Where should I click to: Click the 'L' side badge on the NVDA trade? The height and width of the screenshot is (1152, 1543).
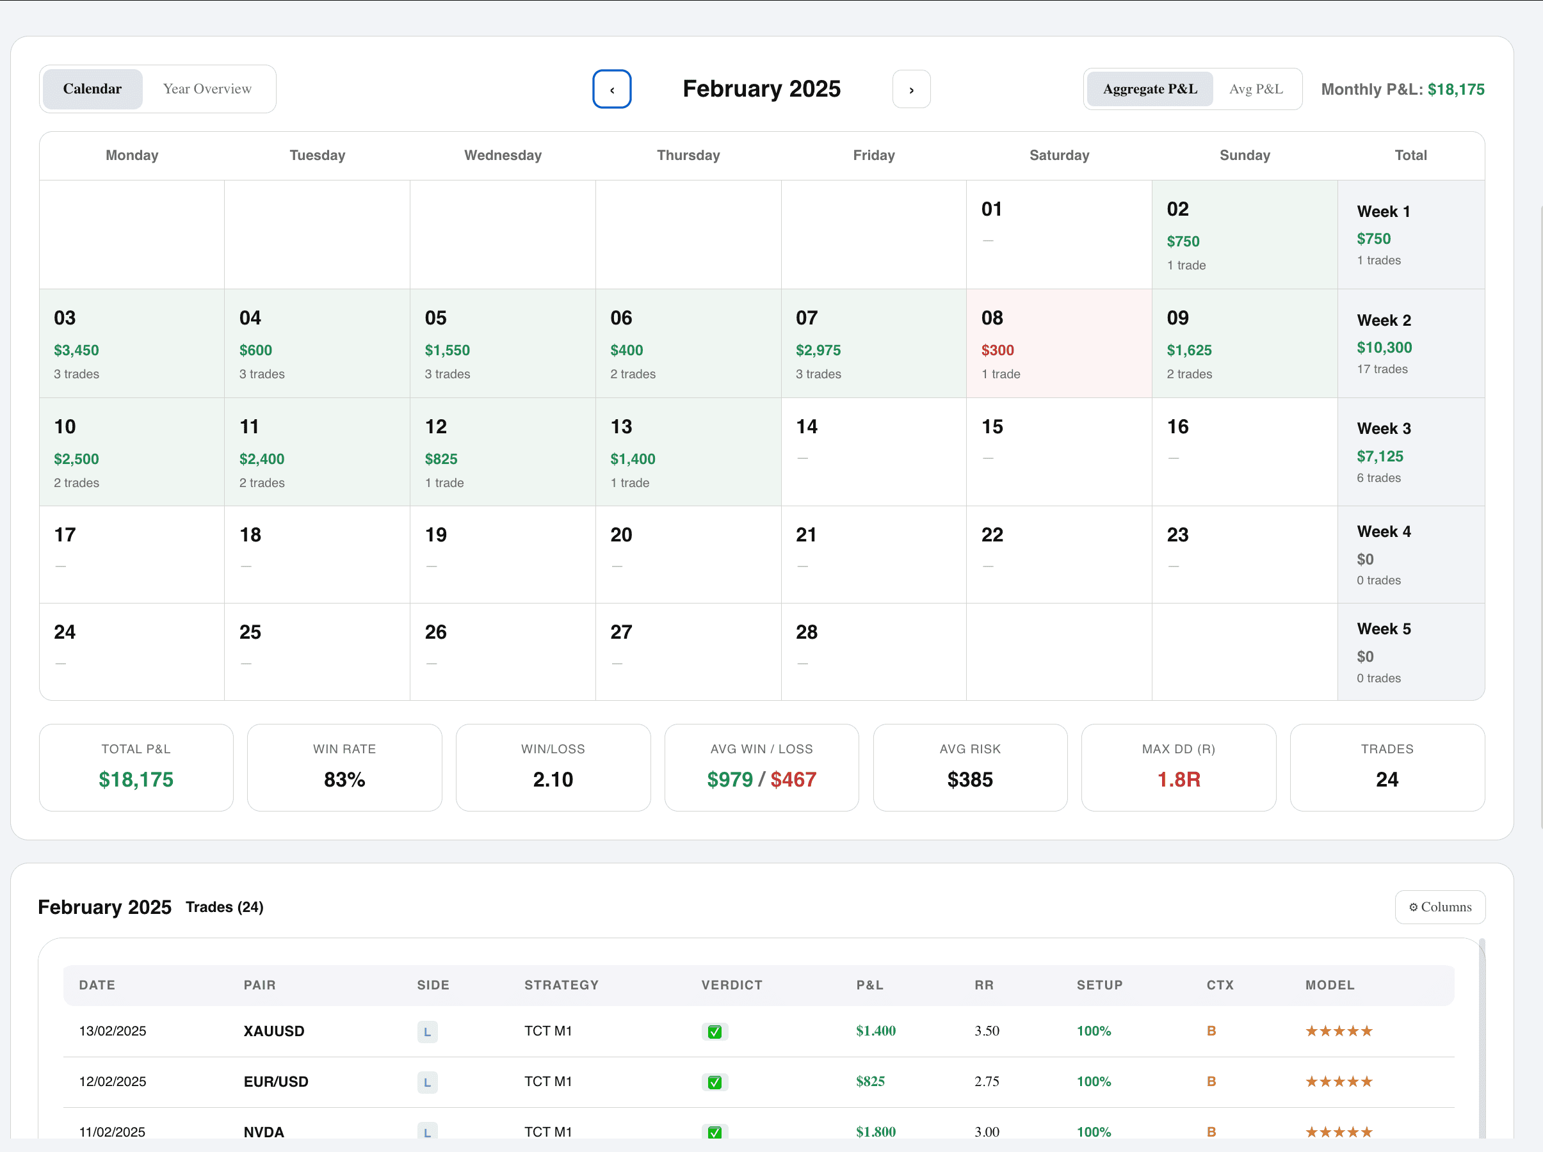pos(427,1132)
